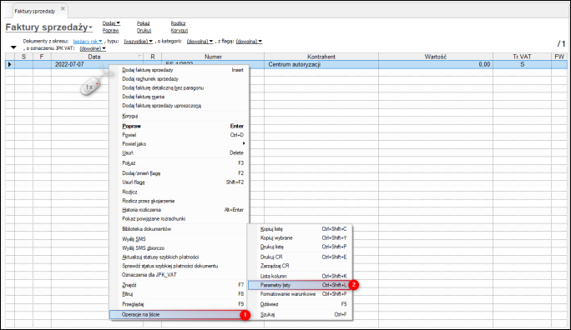The image size is (571, 330).
Task: Choose Filtruj F8 menu entry
Action: 179,294
